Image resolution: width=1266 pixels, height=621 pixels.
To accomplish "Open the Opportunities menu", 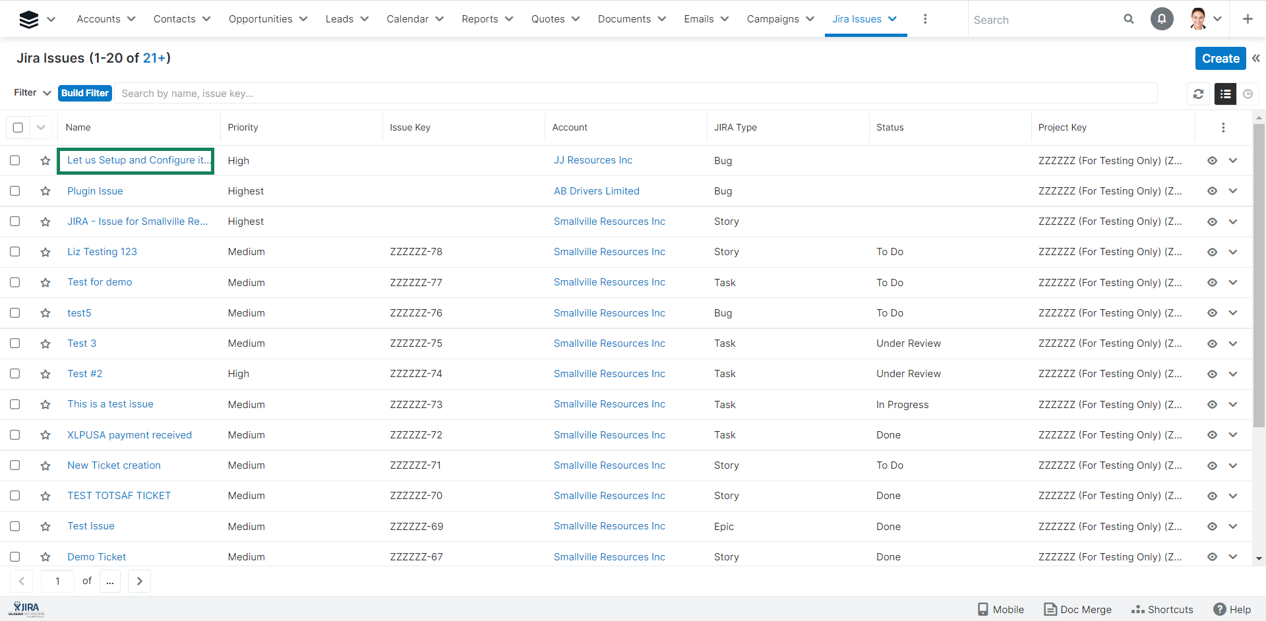I will pyautogui.click(x=268, y=19).
